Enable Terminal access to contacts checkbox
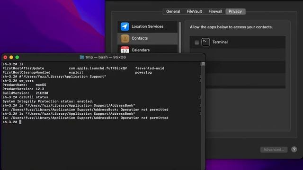Screen dimensions: 303x170 pos(196,42)
